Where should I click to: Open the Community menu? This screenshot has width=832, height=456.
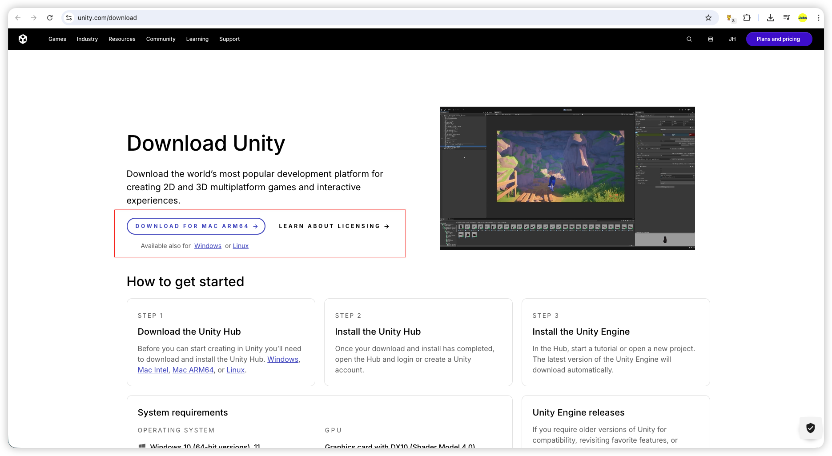161,39
